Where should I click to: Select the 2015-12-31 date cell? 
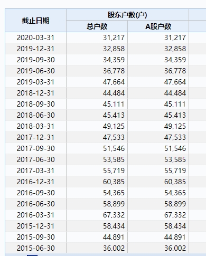point(35,226)
